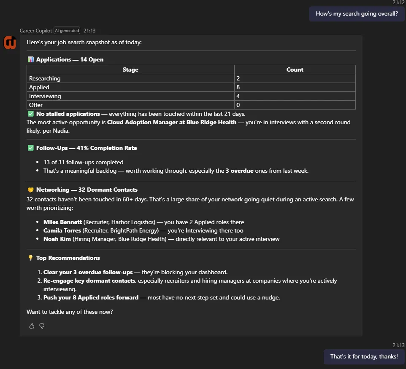Click the count value 8 for Applied
This screenshot has height=369, width=406.
(x=238, y=87)
